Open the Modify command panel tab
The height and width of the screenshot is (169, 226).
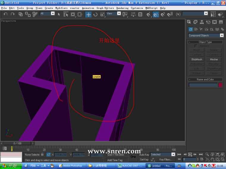tap(195, 22)
